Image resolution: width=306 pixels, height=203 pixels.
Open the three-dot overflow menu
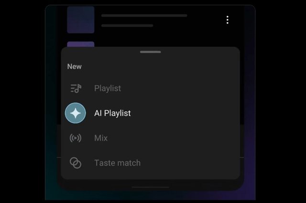pos(228,20)
